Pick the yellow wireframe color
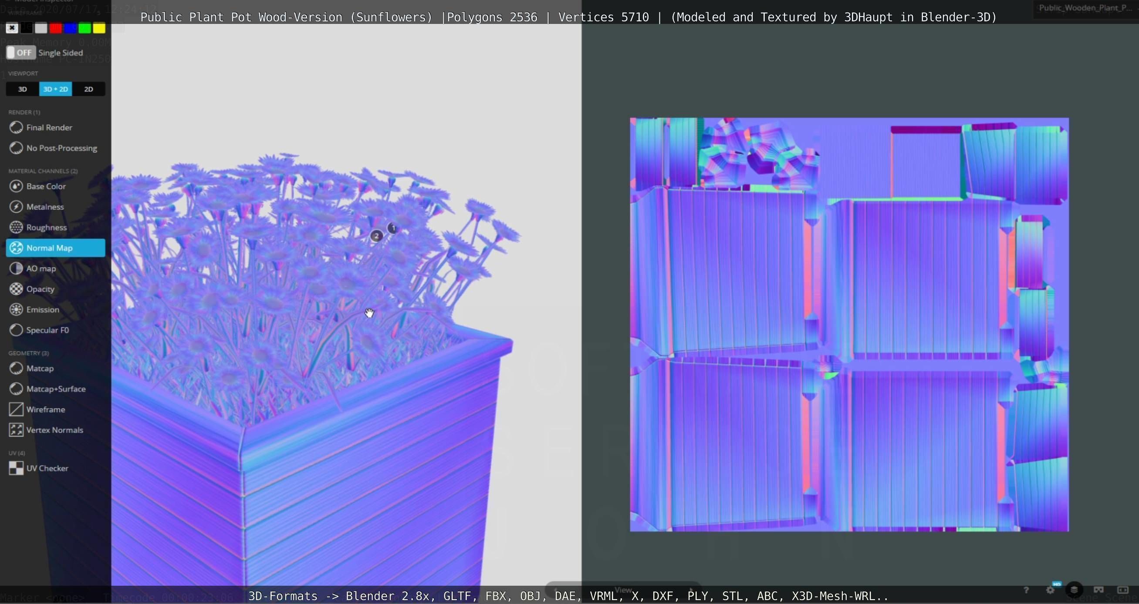This screenshot has width=1139, height=604. (99, 28)
